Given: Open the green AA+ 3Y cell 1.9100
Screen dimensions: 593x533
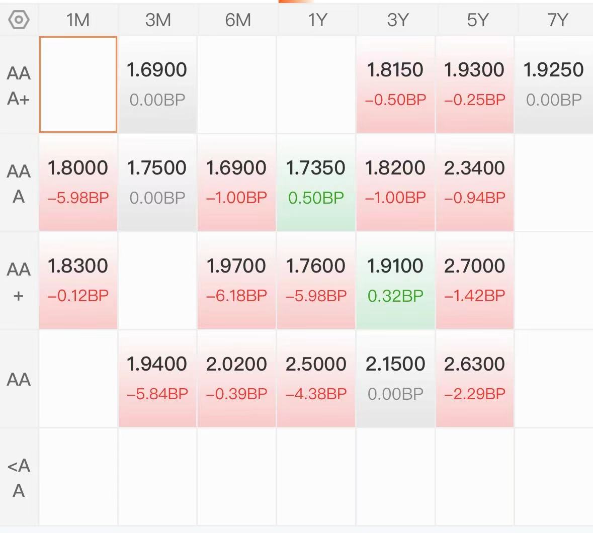Looking at the screenshot, I should pos(396,281).
